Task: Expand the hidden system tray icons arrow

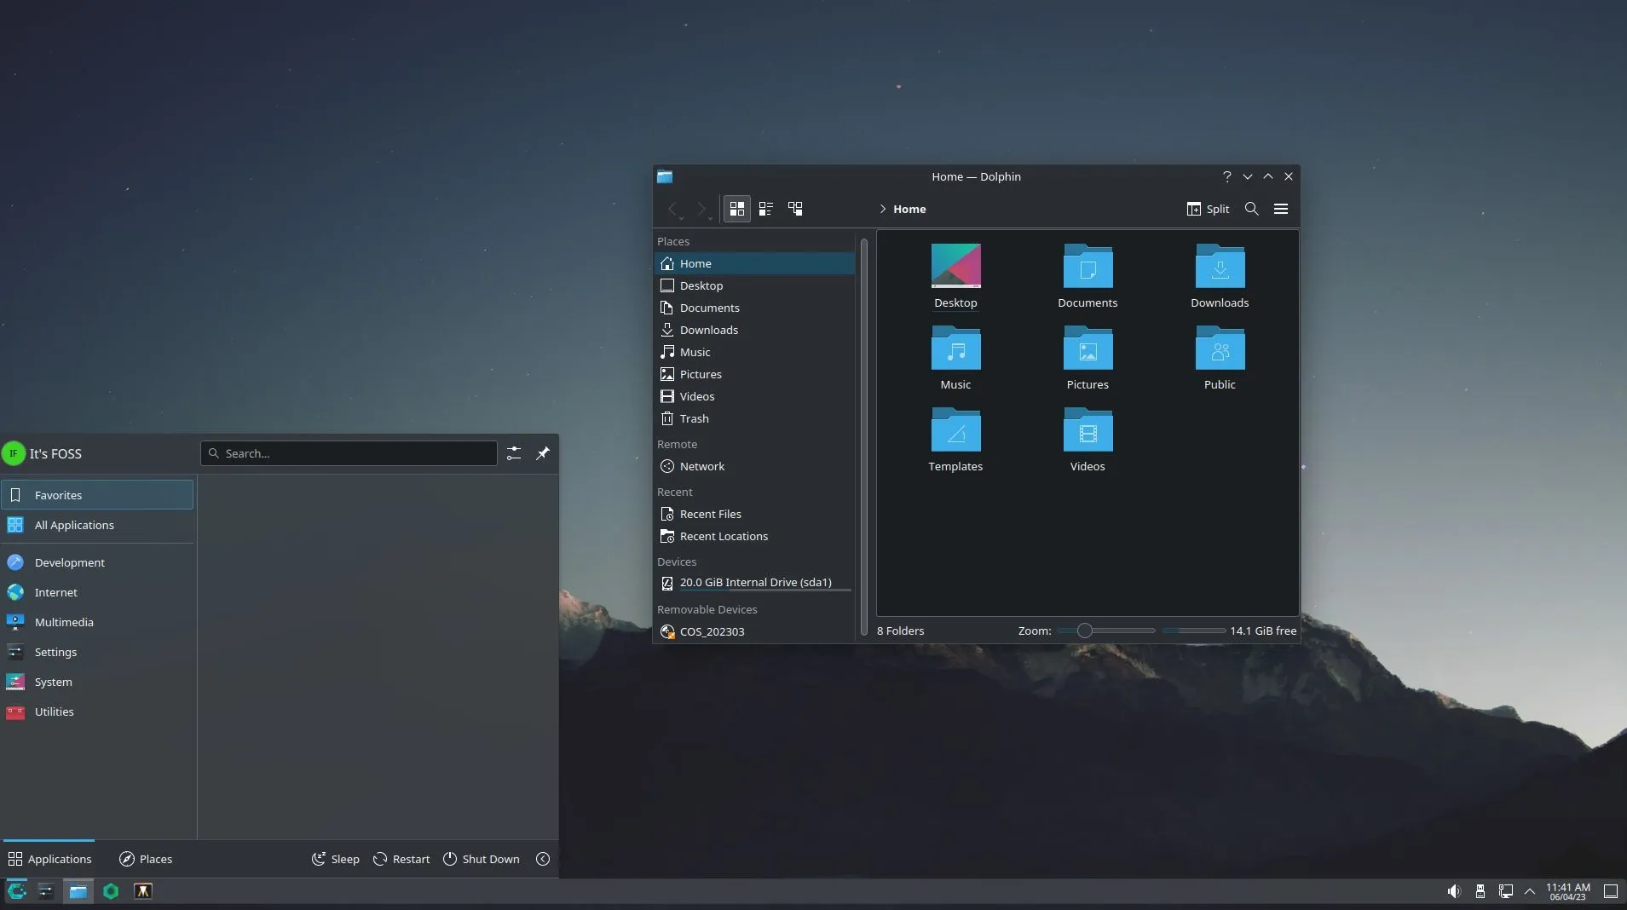Action: [x=1532, y=890]
